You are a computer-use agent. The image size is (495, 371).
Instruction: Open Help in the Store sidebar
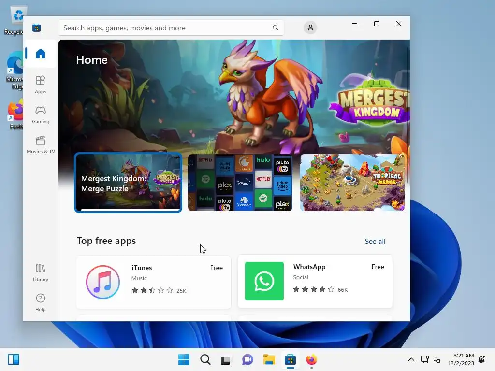41,302
